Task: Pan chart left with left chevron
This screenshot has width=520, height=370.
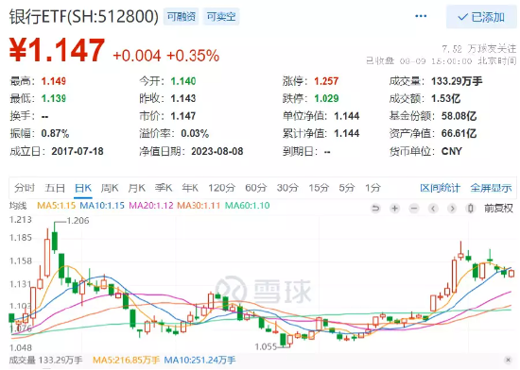Action: pos(433,209)
